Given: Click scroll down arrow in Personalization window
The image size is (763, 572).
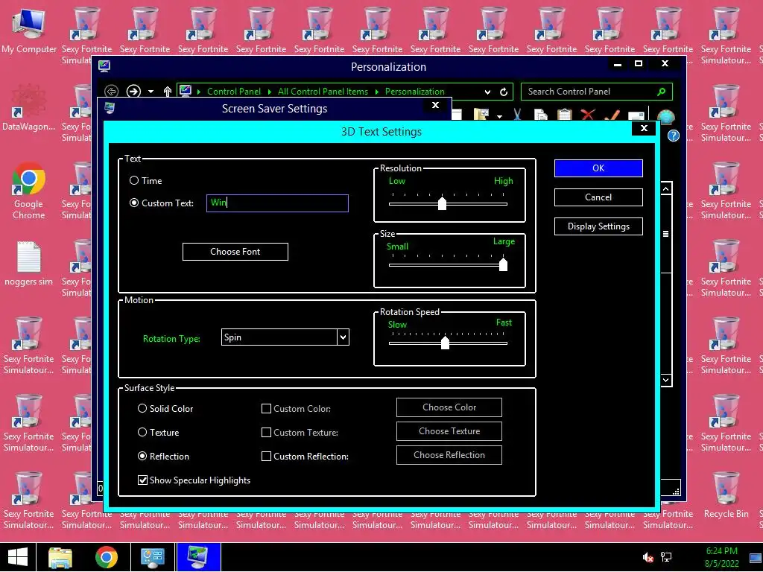Looking at the screenshot, I should (666, 380).
